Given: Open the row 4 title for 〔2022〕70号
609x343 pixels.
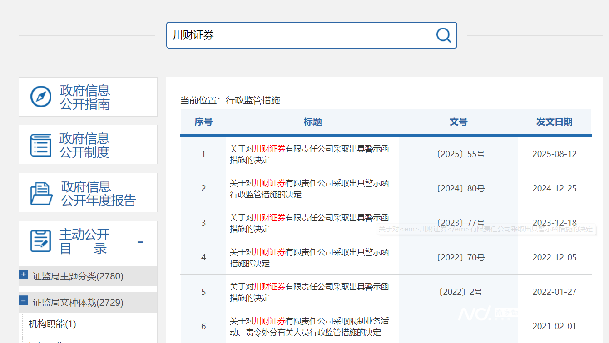Looking at the screenshot, I should pyautogui.click(x=309, y=258).
